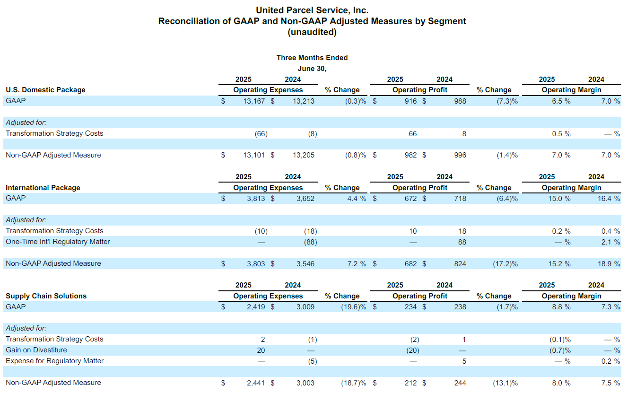Screen dimensions: 627x393
Task: Click the 3,003 adjusted operating expenses value
Action: click(x=305, y=383)
